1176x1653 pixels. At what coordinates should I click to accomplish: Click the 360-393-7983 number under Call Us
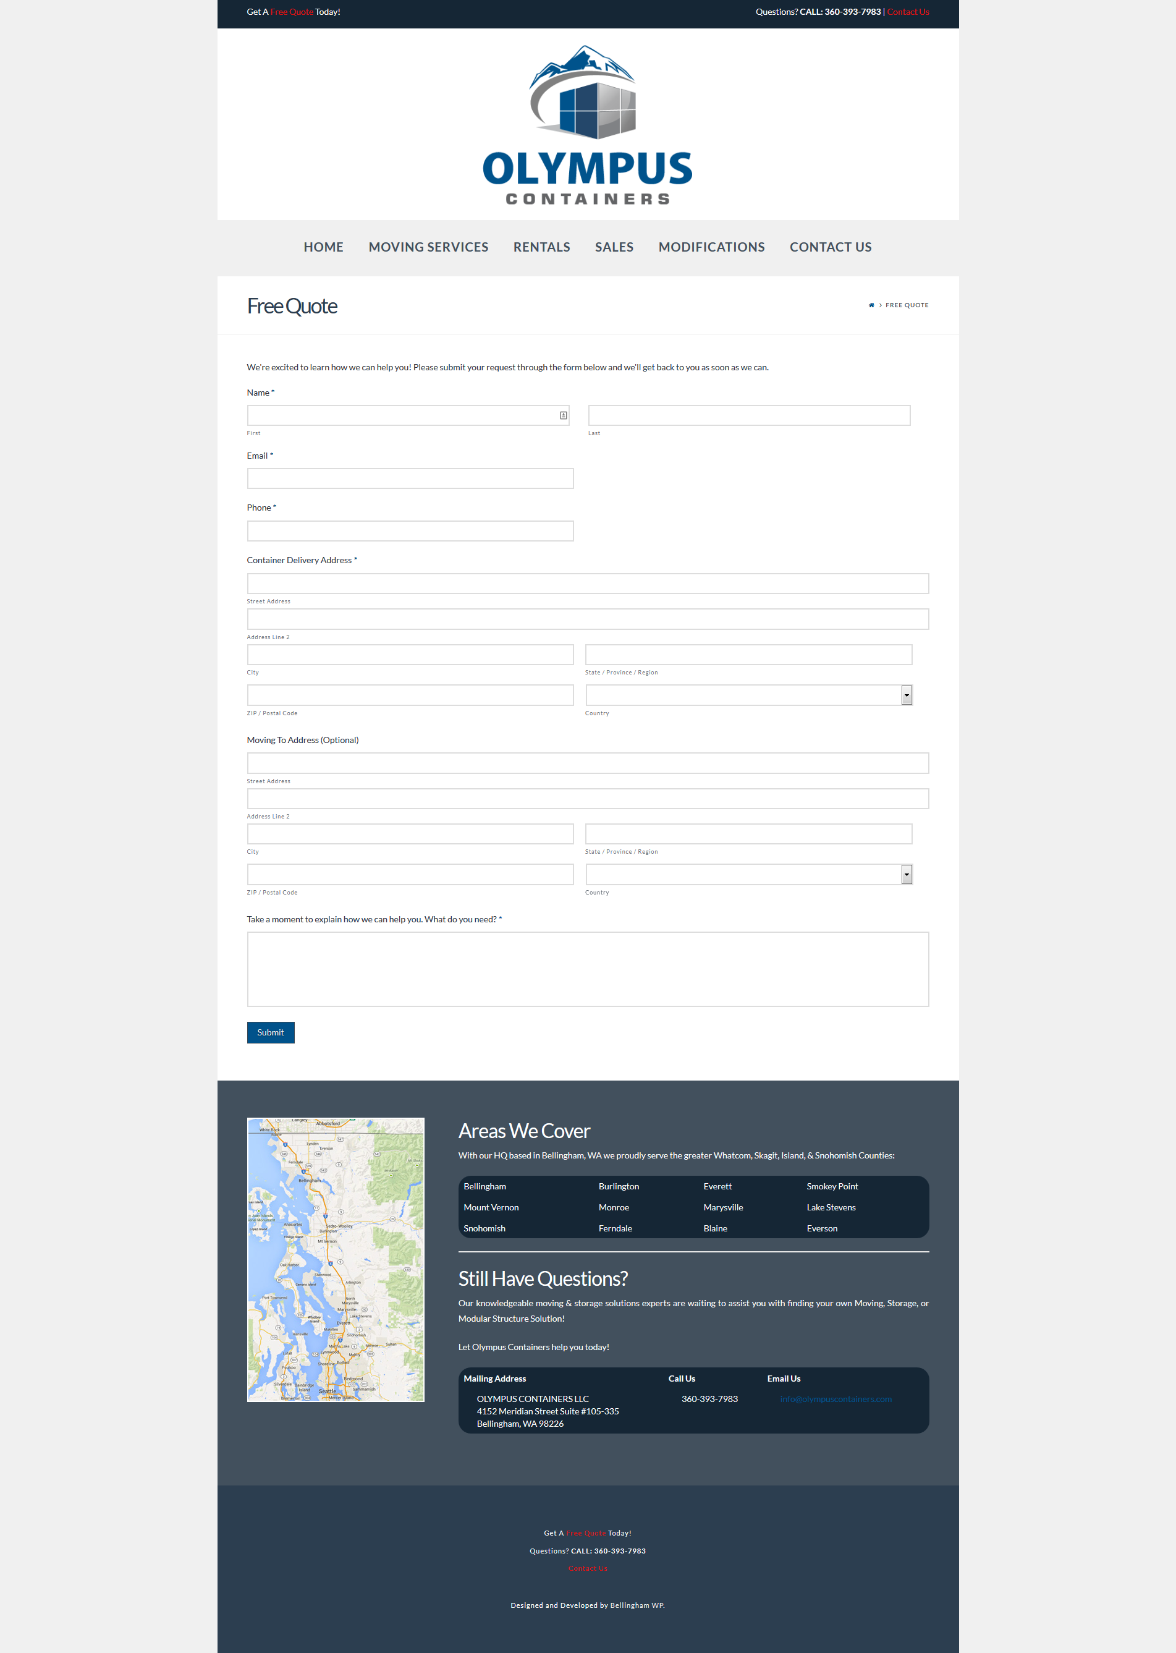pos(709,1399)
